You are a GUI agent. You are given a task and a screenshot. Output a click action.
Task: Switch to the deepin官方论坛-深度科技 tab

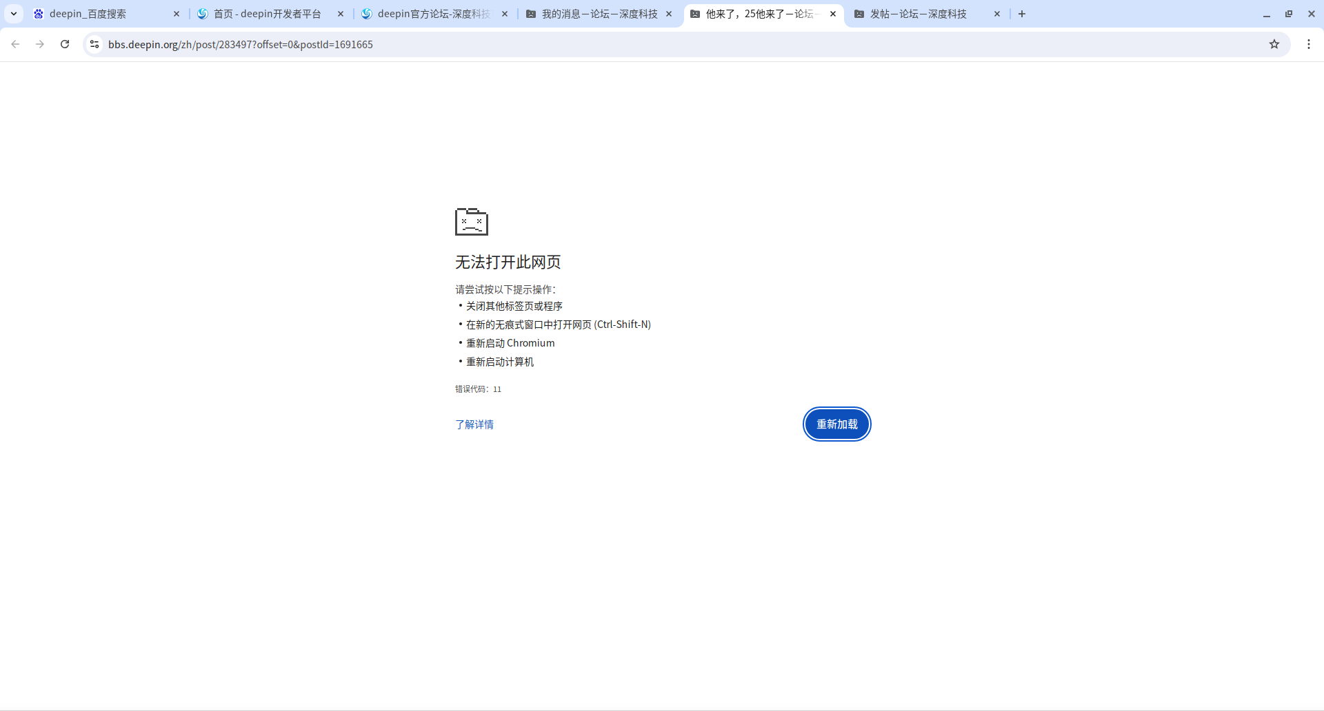pos(434,14)
